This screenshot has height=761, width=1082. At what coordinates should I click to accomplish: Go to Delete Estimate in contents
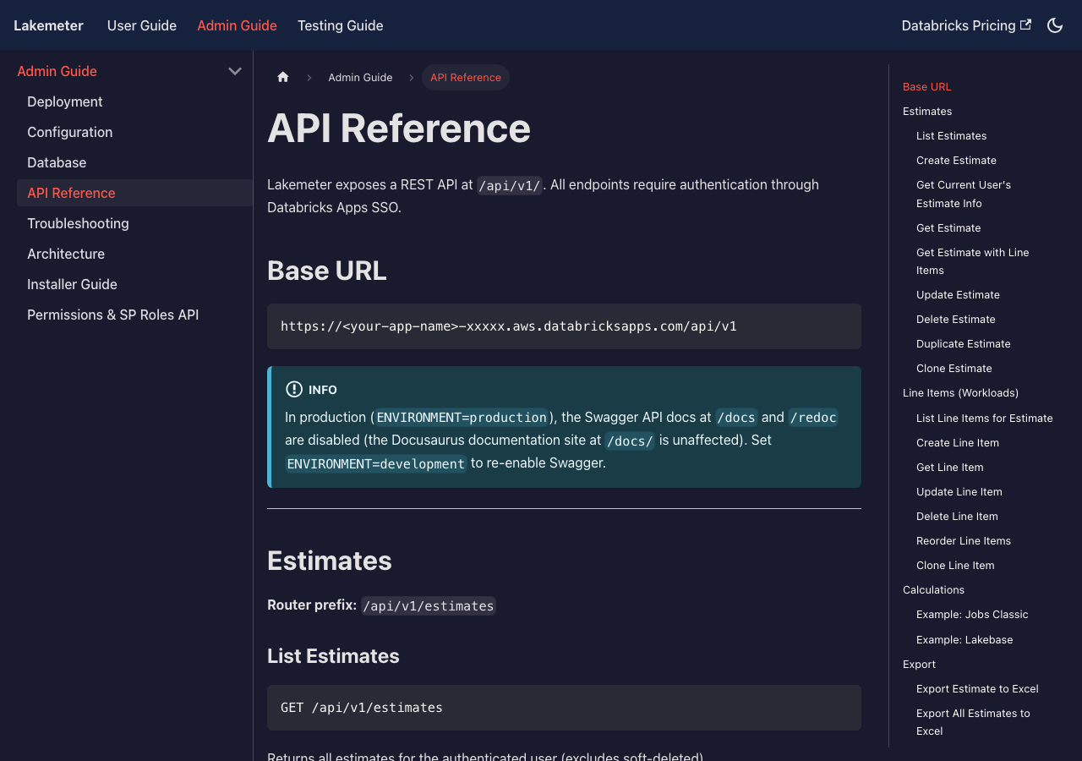click(956, 319)
